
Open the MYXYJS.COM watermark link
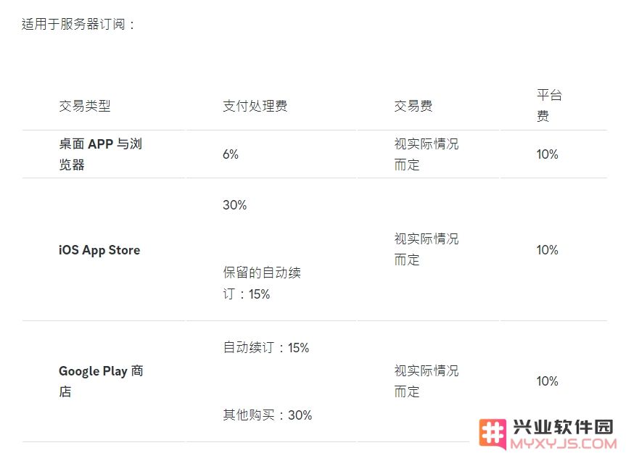[x=564, y=444]
